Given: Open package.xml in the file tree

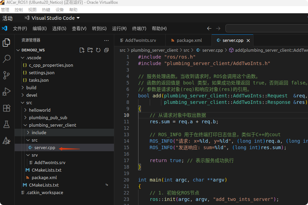Looking at the screenshot, I should click(44, 177).
